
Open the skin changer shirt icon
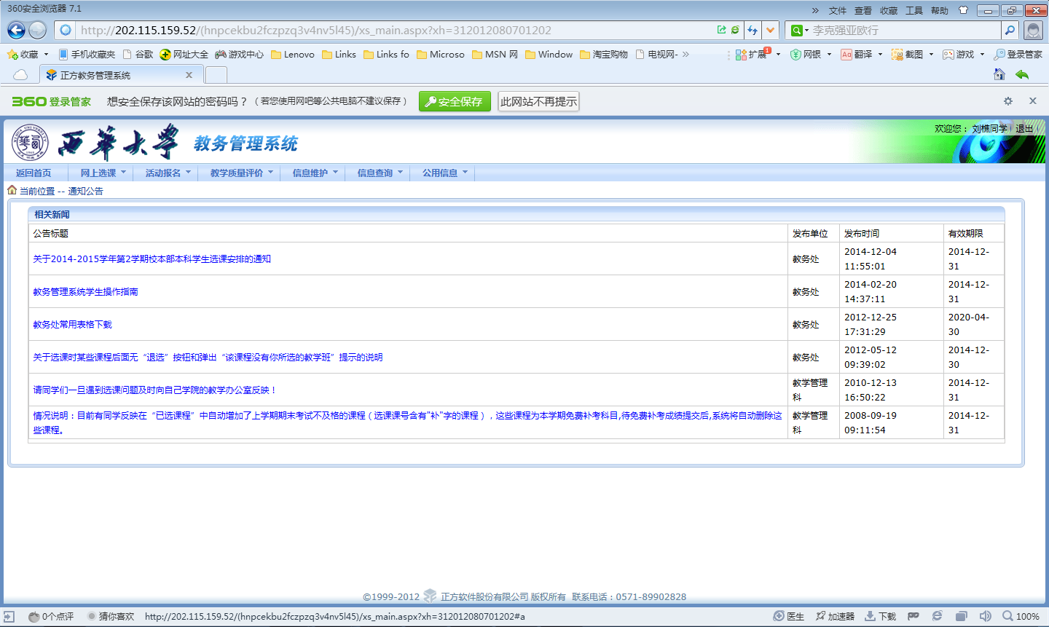[x=964, y=10]
